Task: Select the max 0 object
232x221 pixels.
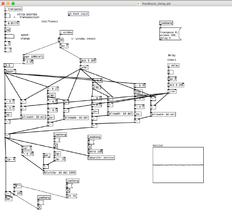Action: coord(172,79)
